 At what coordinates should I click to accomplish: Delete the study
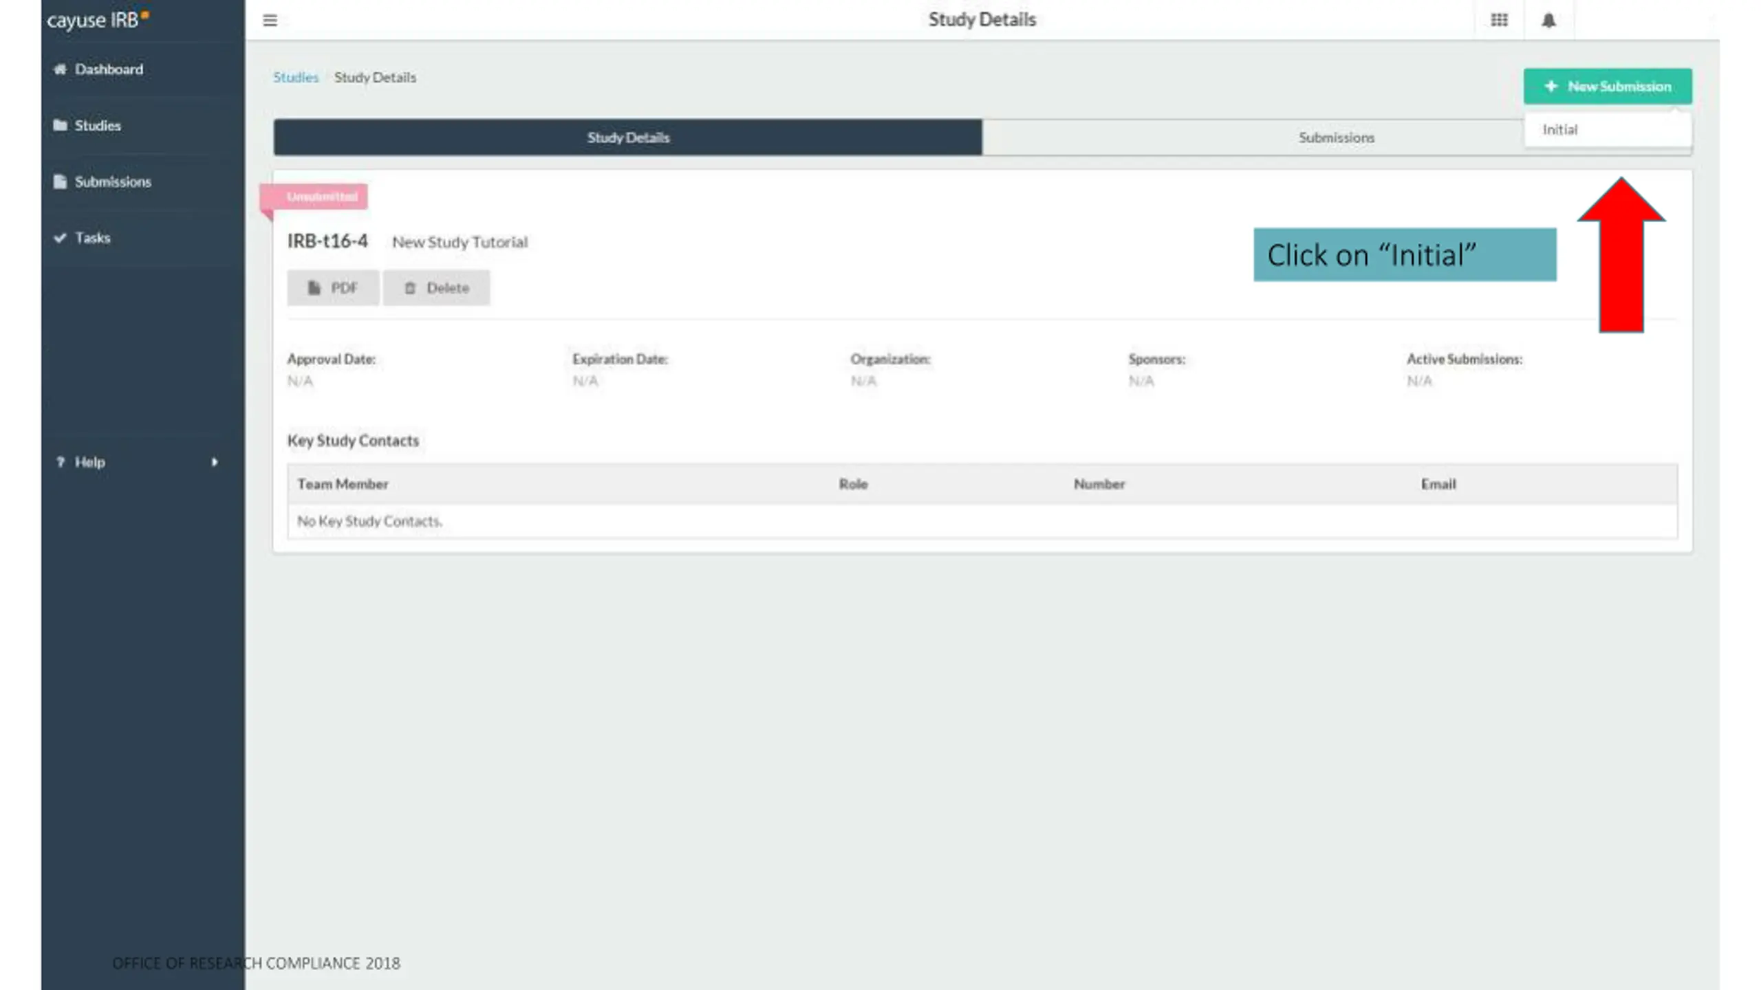437,288
